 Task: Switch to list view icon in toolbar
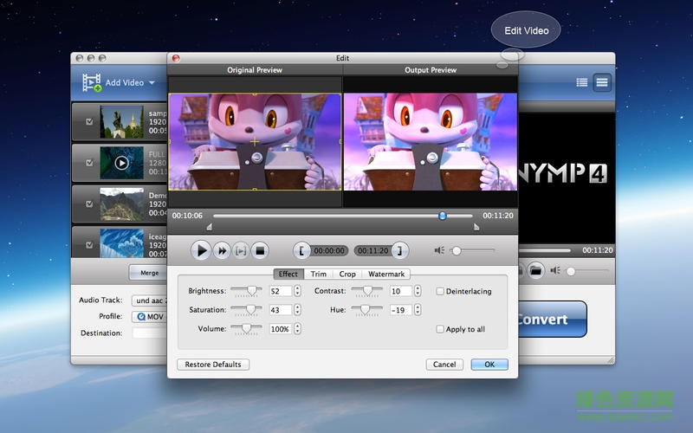[x=581, y=82]
